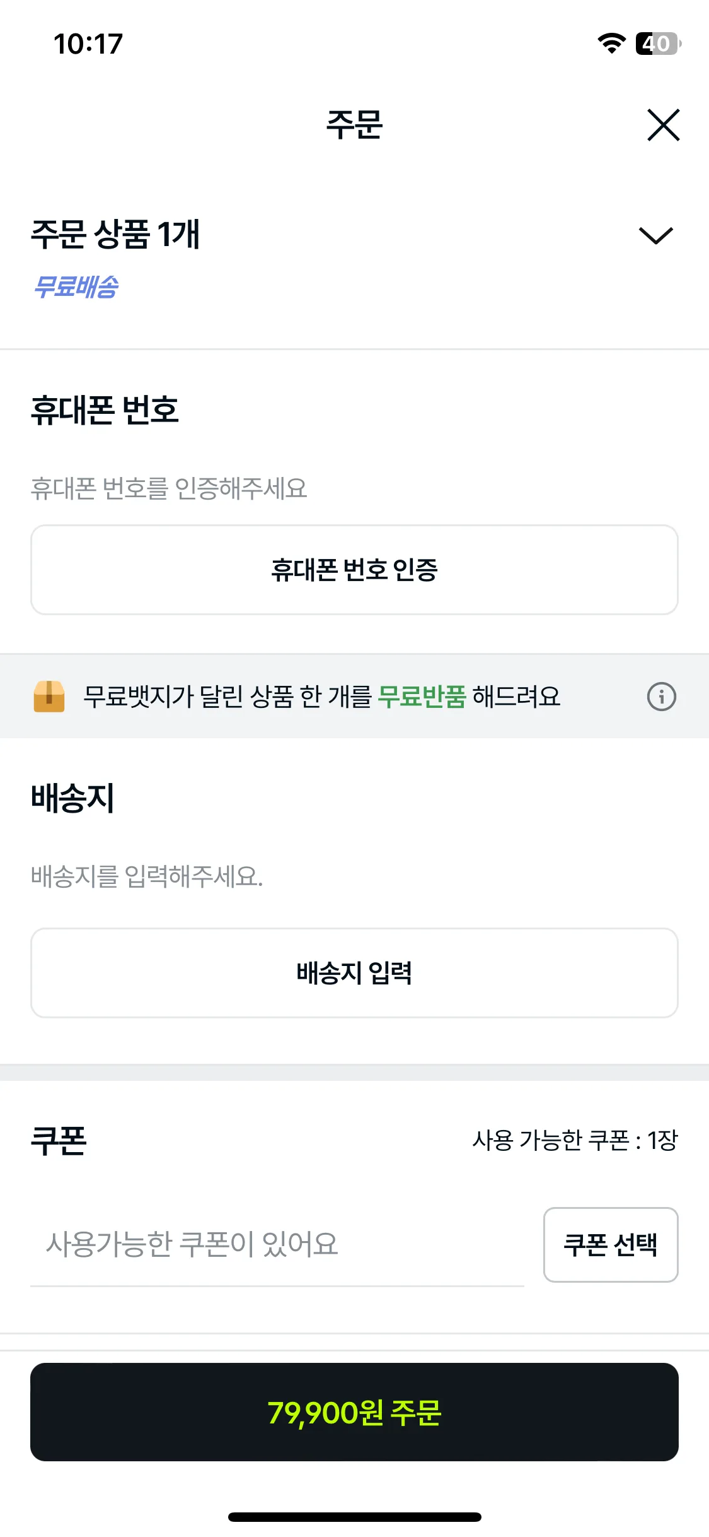Screen dimensions: 709x1537
Task: Open the 쿠폰 선택 coupon picker
Action: point(611,1244)
